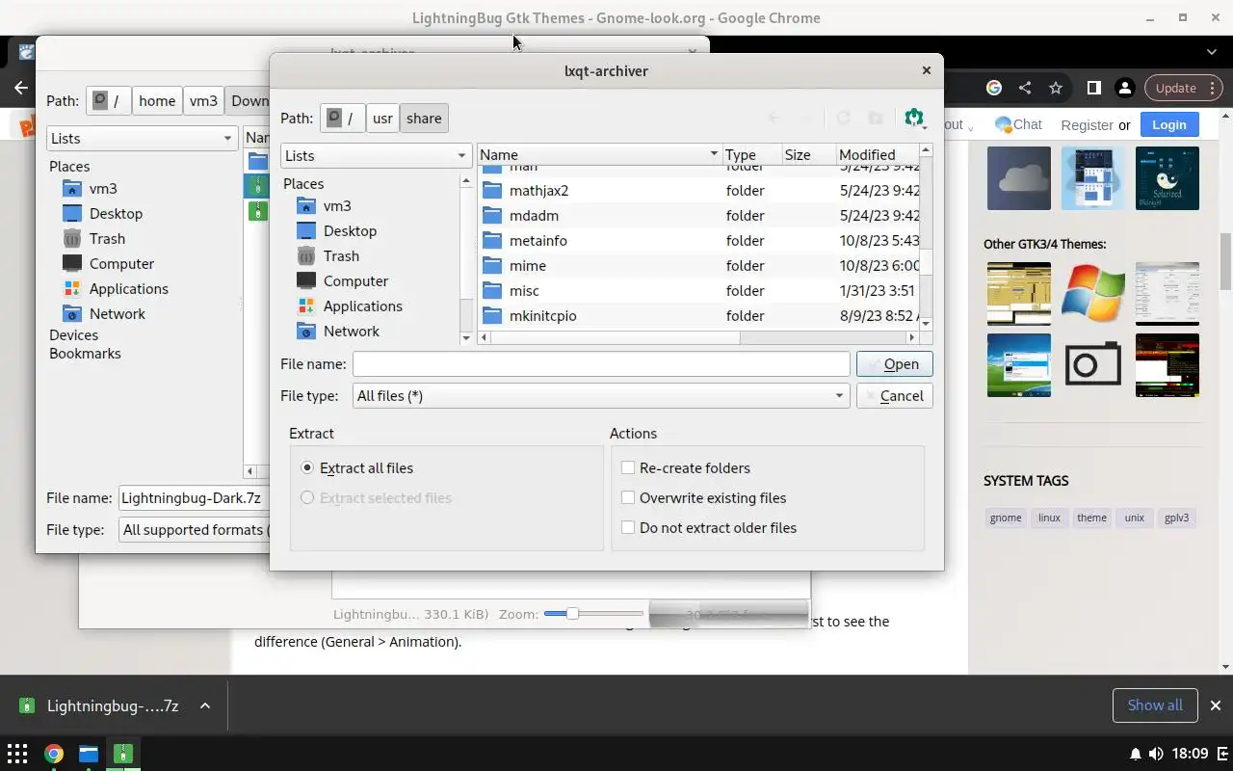
Task: Click the Google icon in the address bar
Action: tap(994, 88)
